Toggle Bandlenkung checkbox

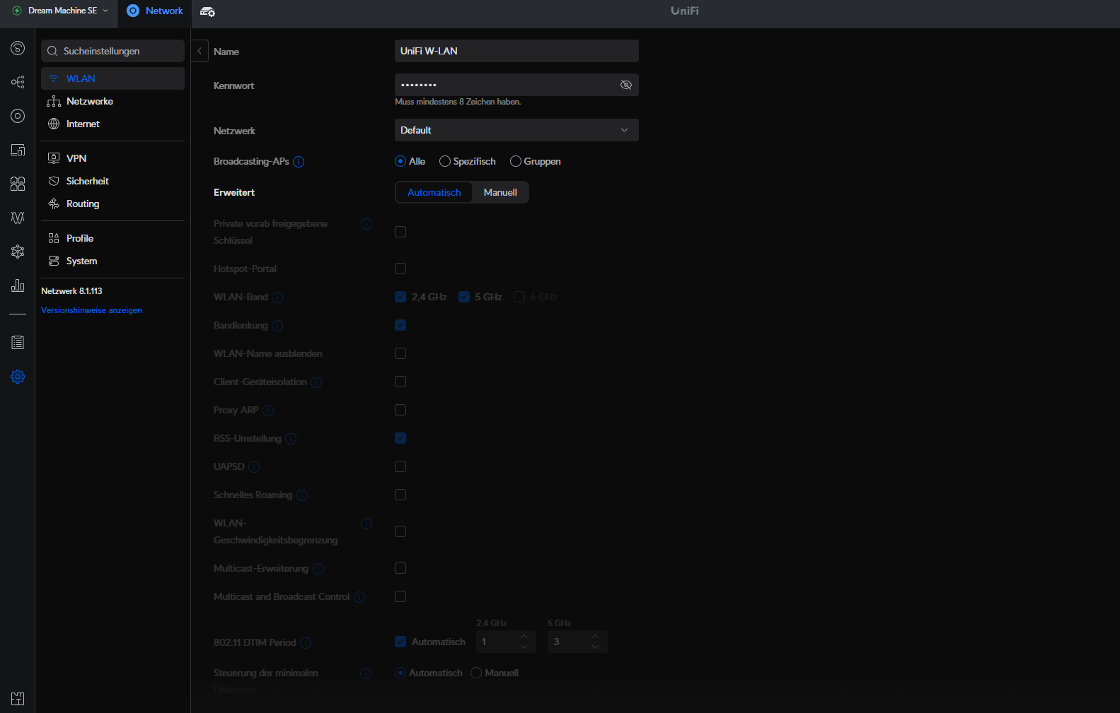tap(400, 325)
